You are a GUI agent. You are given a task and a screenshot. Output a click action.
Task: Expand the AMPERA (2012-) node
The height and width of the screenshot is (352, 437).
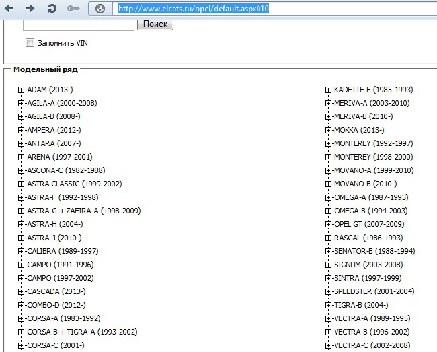[x=22, y=131]
